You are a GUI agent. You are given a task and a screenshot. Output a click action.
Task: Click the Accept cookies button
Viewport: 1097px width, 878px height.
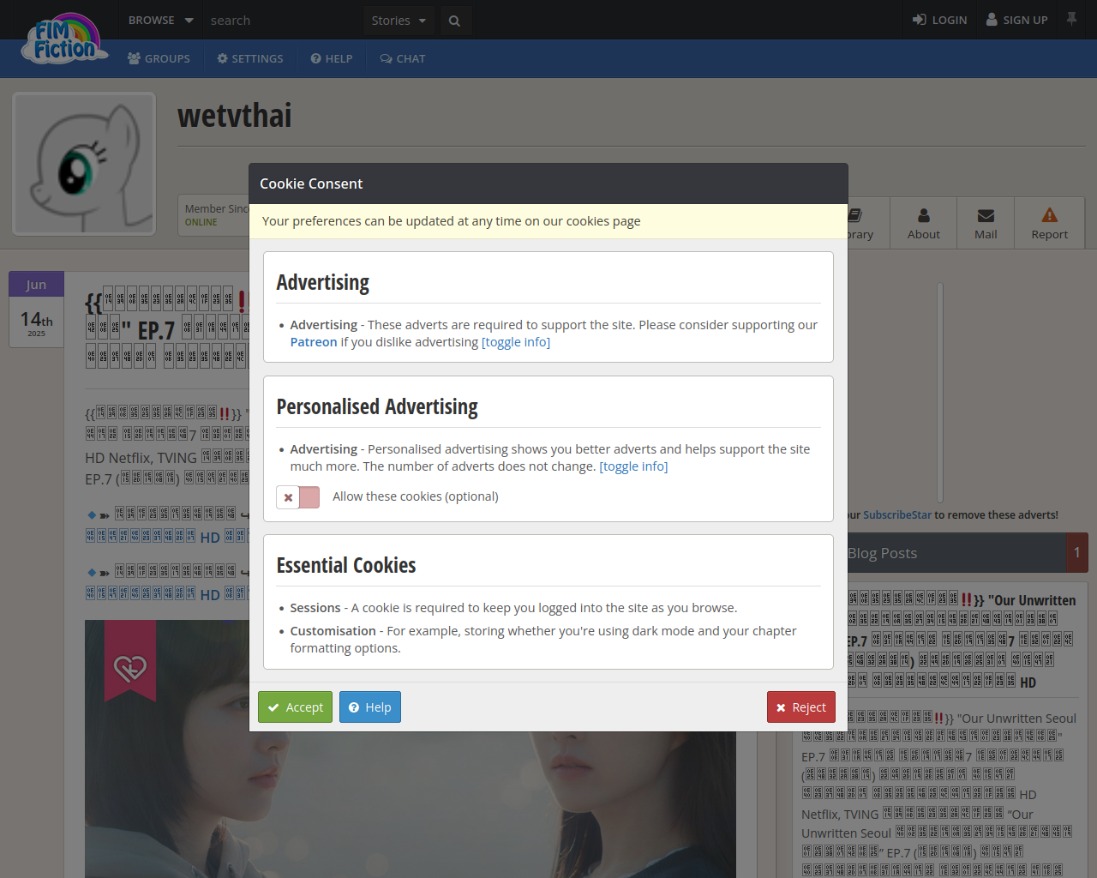coord(295,707)
